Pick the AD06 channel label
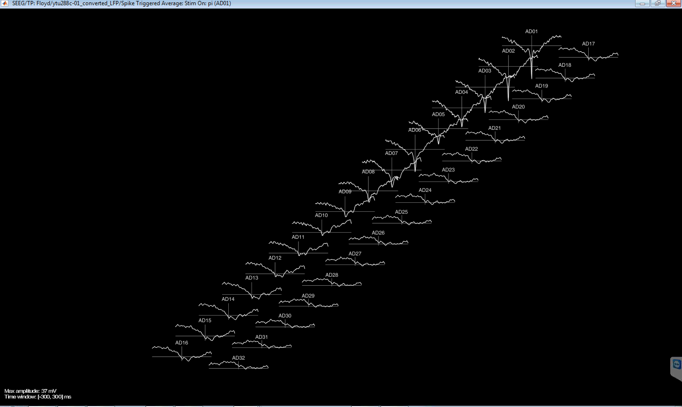Image resolution: width=682 pixels, height=407 pixels. click(x=414, y=130)
